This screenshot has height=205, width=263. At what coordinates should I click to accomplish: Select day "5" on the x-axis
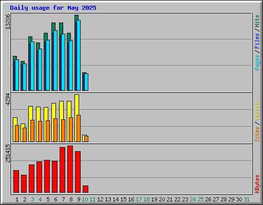48,199
